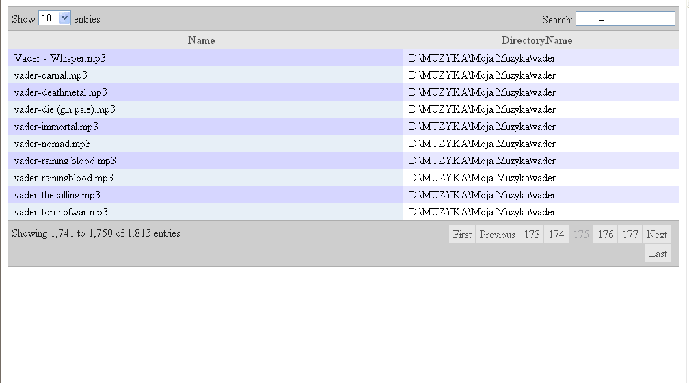Viewport: 689px width, 383px height.
Task: Click directory cell of vader-carnal.mp3 row
Action: pyautogui.click(x=541, y=75)
